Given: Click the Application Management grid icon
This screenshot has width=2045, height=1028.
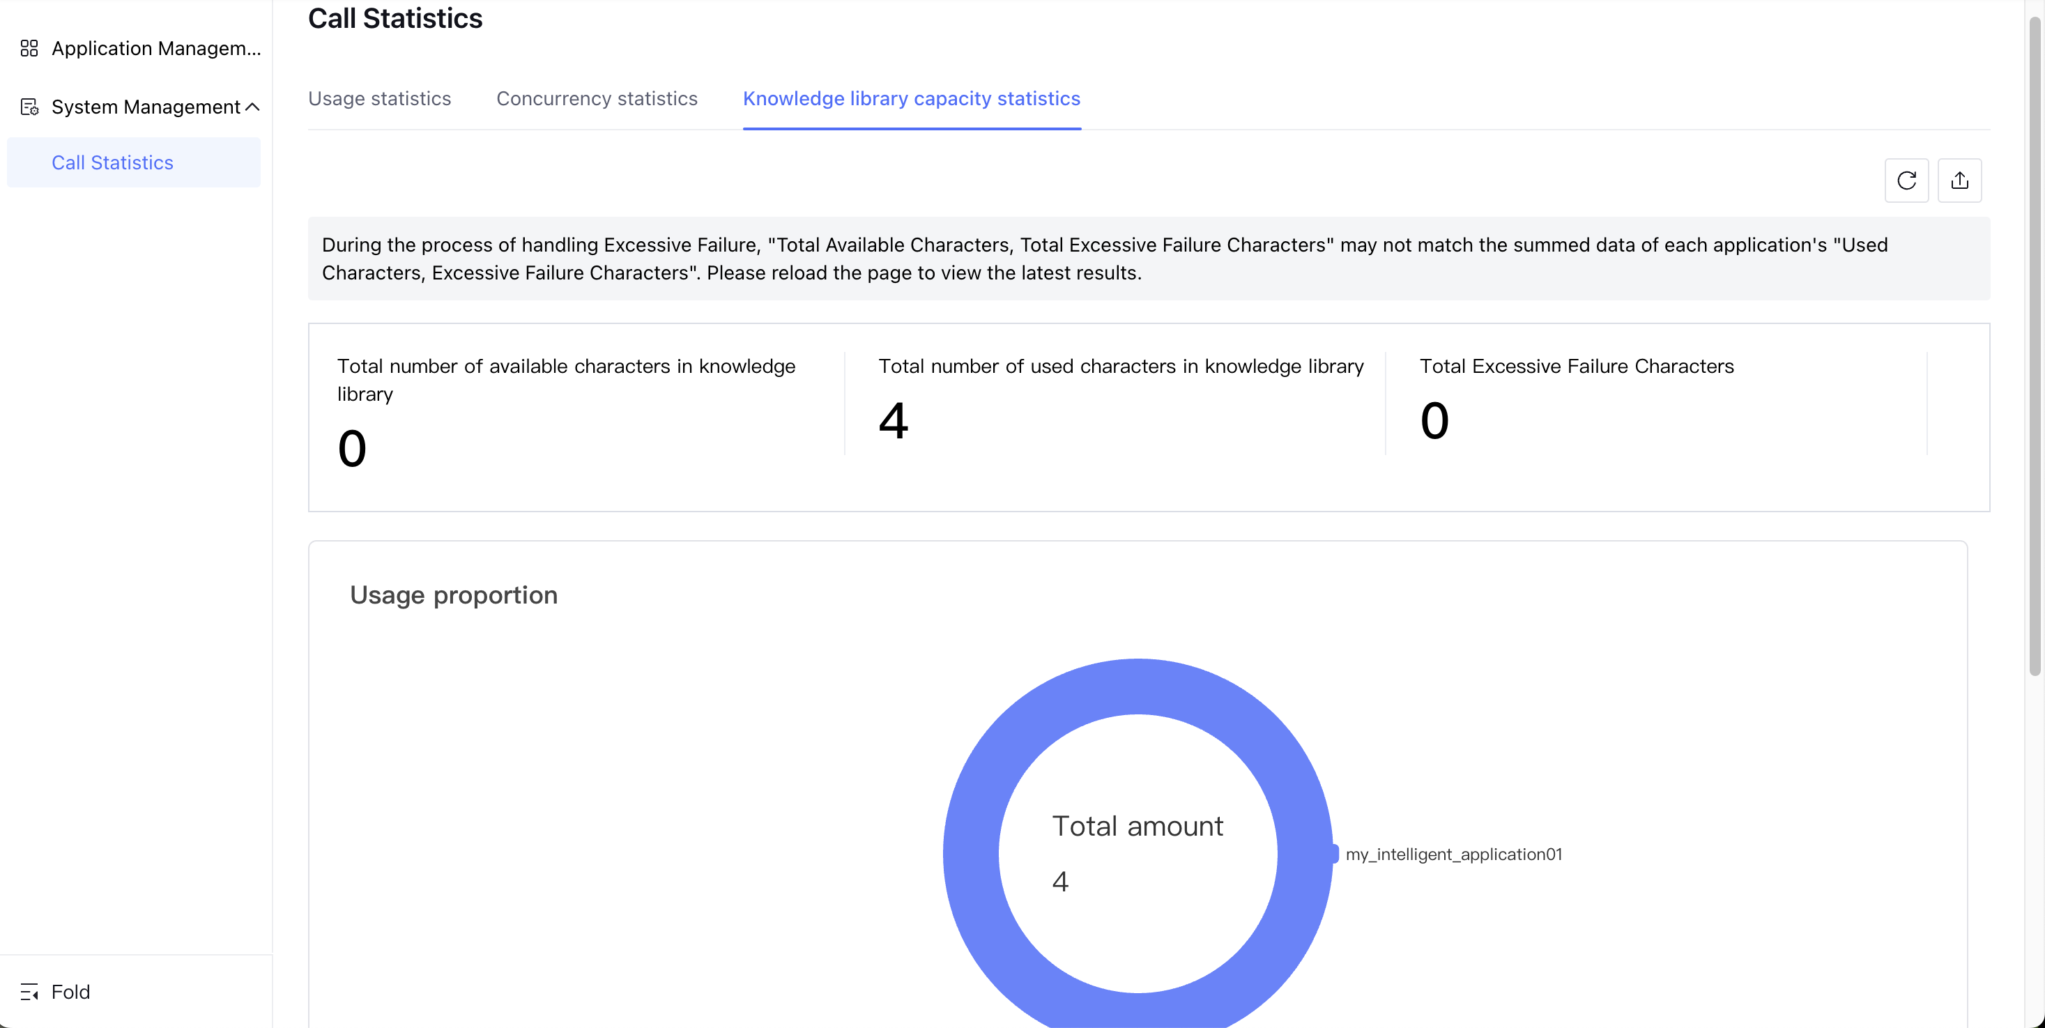Looking at the screenshot, I should point(29,48).
